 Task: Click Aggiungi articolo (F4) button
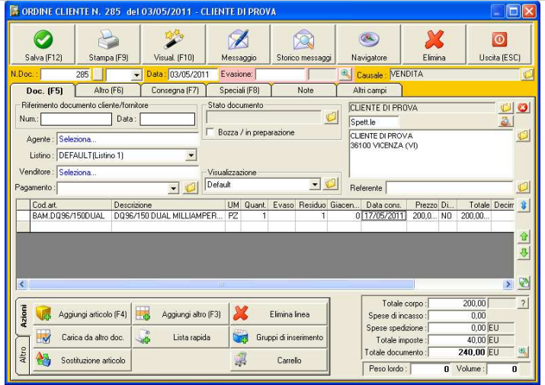(82, 314)
